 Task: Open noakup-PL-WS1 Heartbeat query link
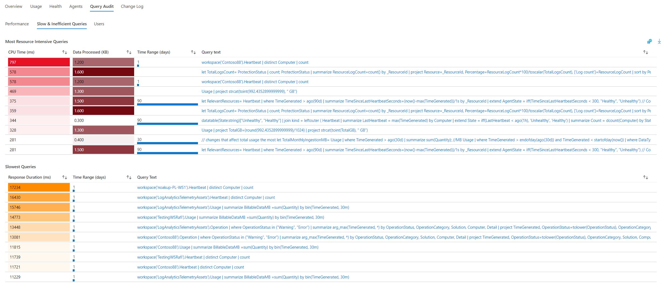coord(195,188)
